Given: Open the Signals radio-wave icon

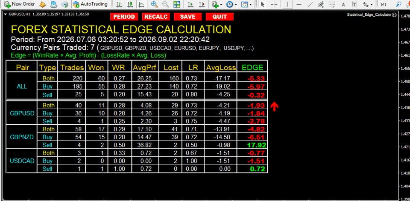Looking at the screenshot, I should click(x=64, y=4).
